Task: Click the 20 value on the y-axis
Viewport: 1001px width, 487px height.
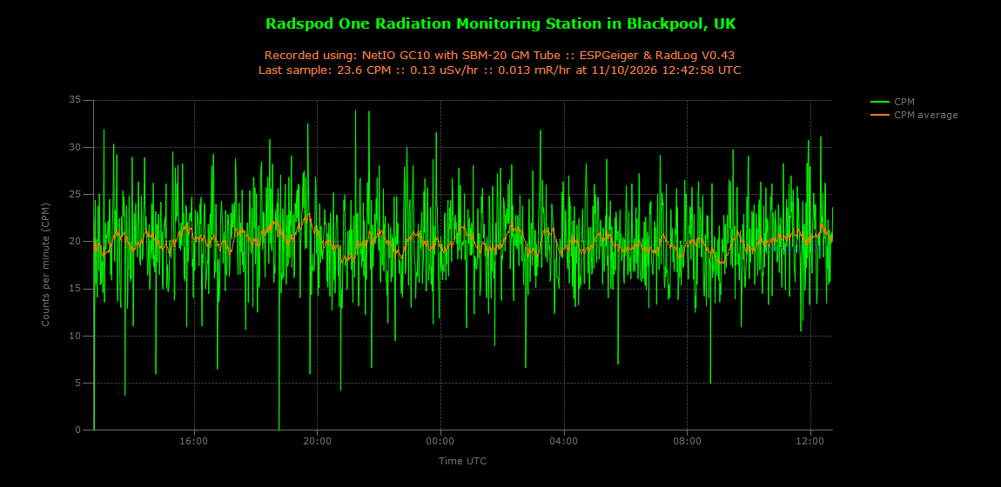Action: click(x=76, y=242)
